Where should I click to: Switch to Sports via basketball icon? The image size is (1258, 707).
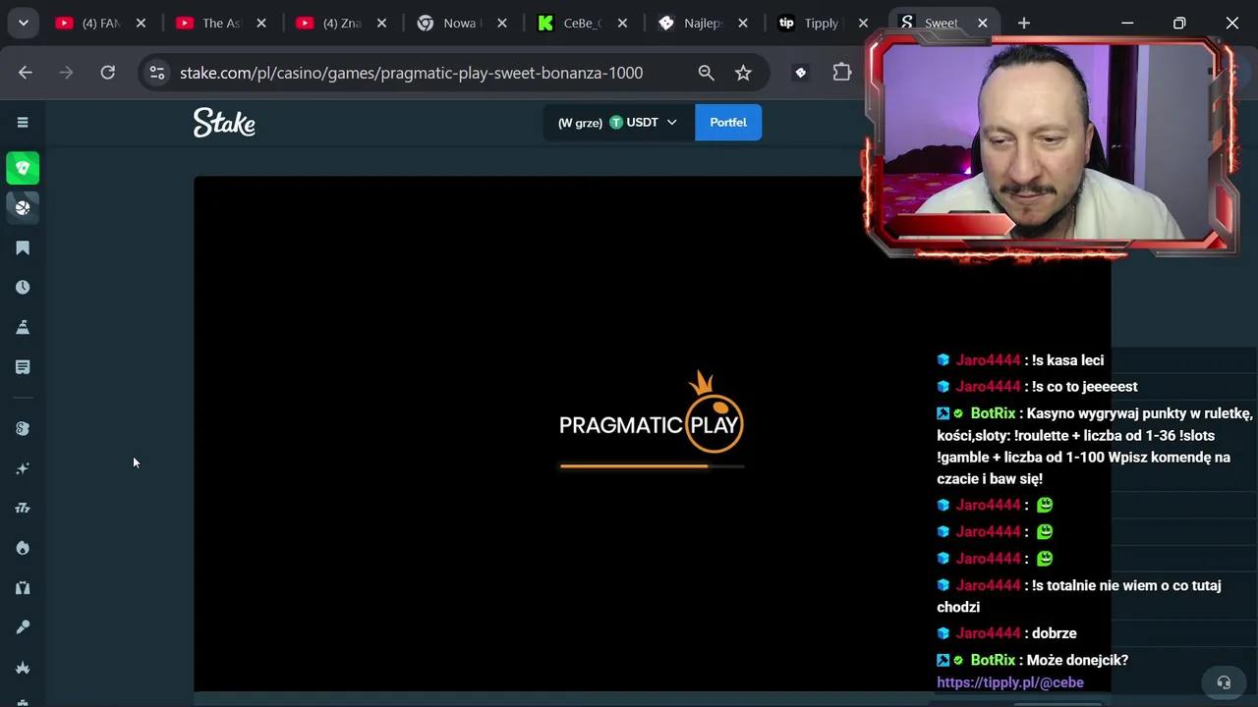coord(23,207)
